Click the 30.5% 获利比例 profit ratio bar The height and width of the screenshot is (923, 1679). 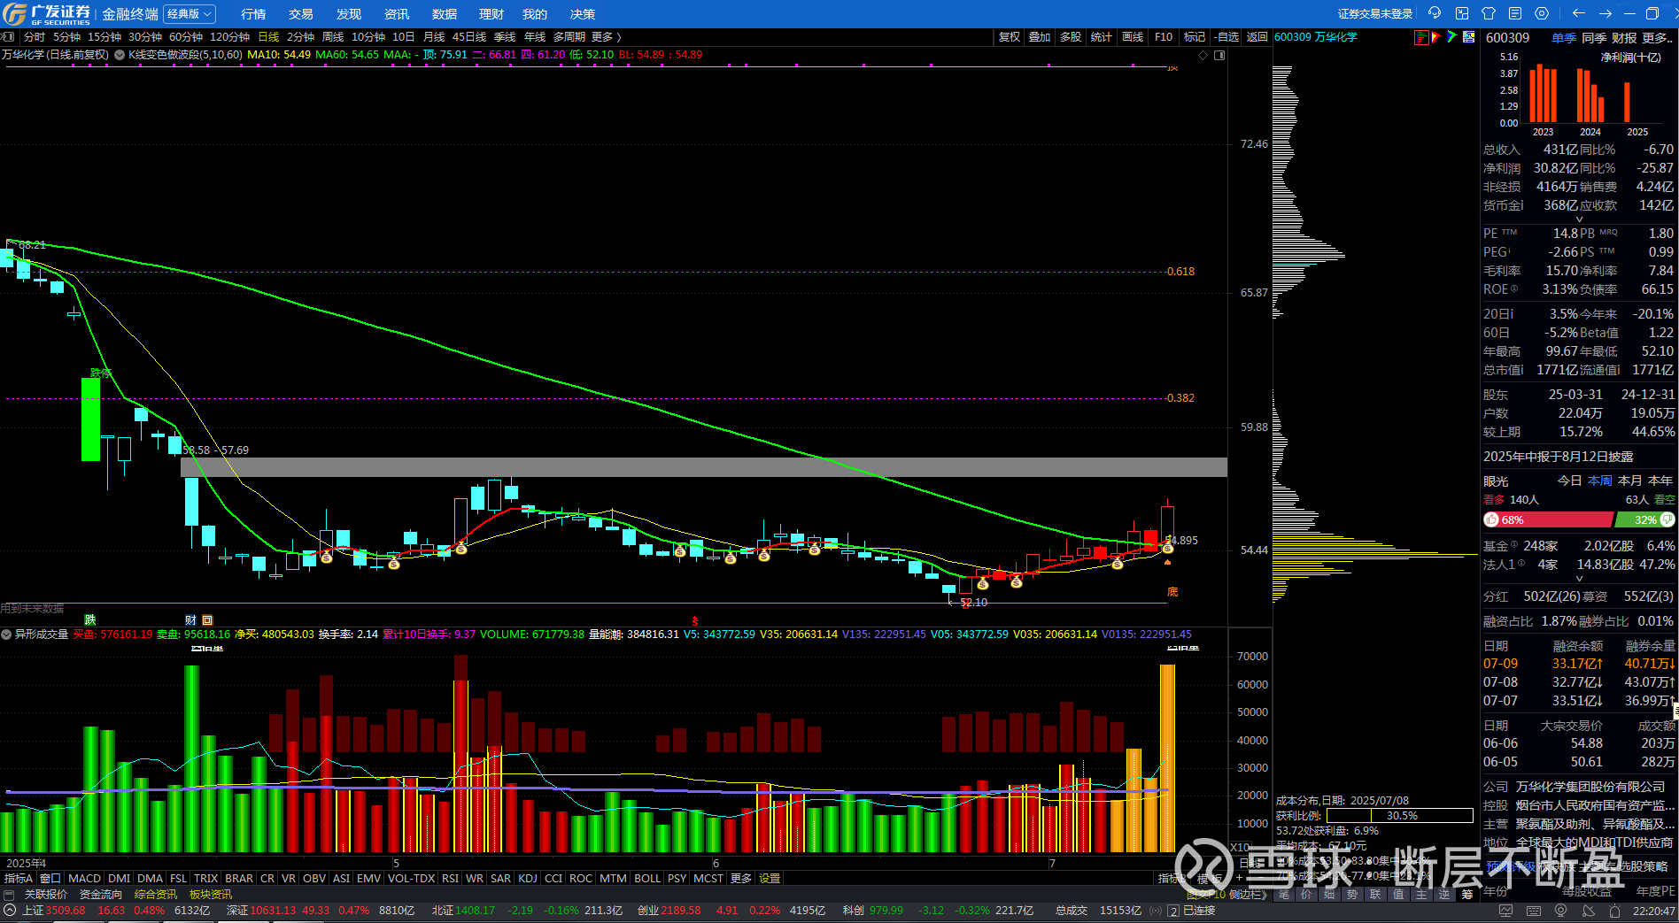tap(1400, 816)
